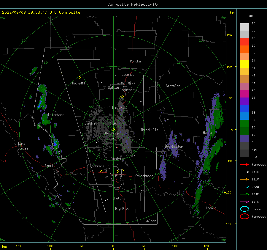Click the red forecast arrow legend icon

tap(244, 164)
